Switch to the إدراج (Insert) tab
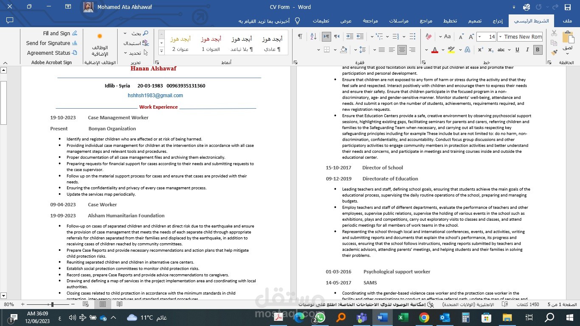Image resolution: width=580 pixels, height=326 pixels. 498,21
